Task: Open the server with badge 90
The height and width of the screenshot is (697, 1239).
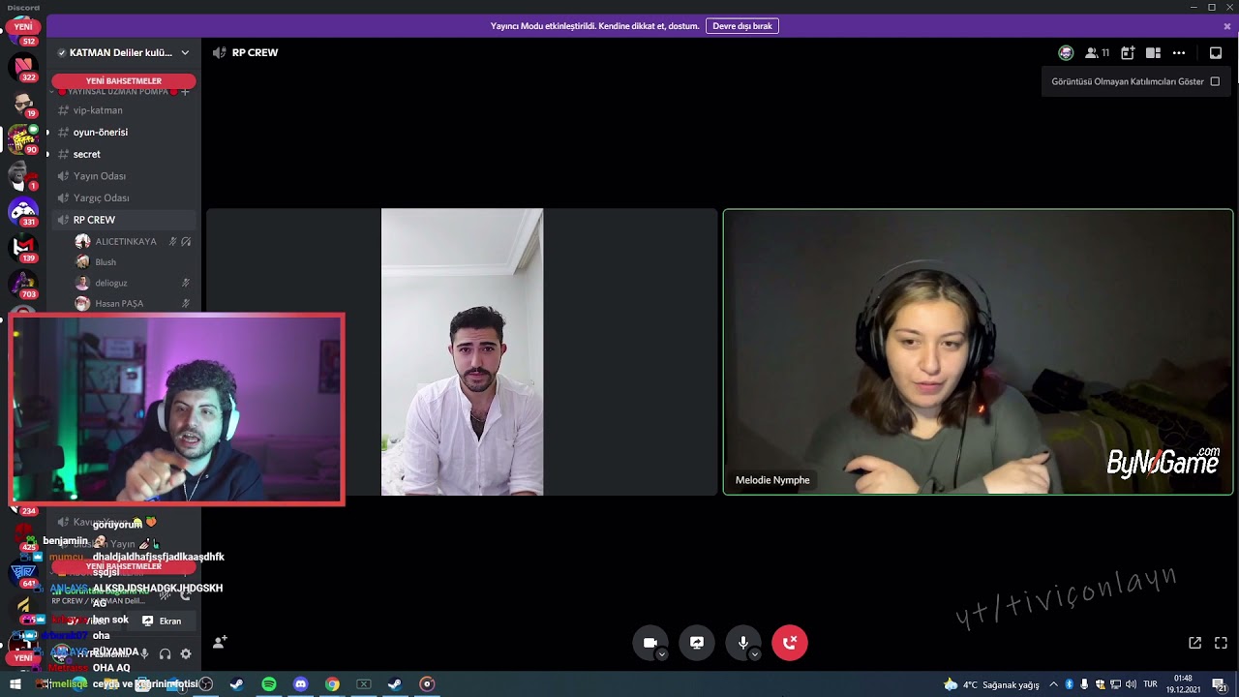Action: 23,139
